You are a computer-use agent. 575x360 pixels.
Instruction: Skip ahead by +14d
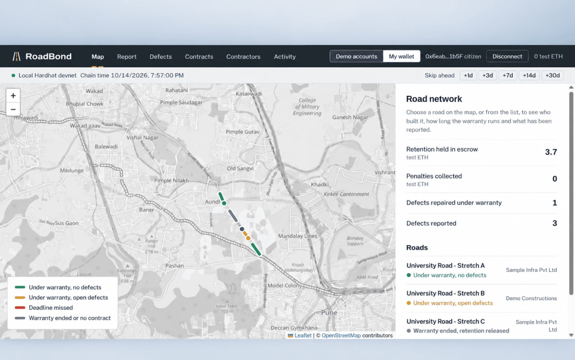point(529,75)
